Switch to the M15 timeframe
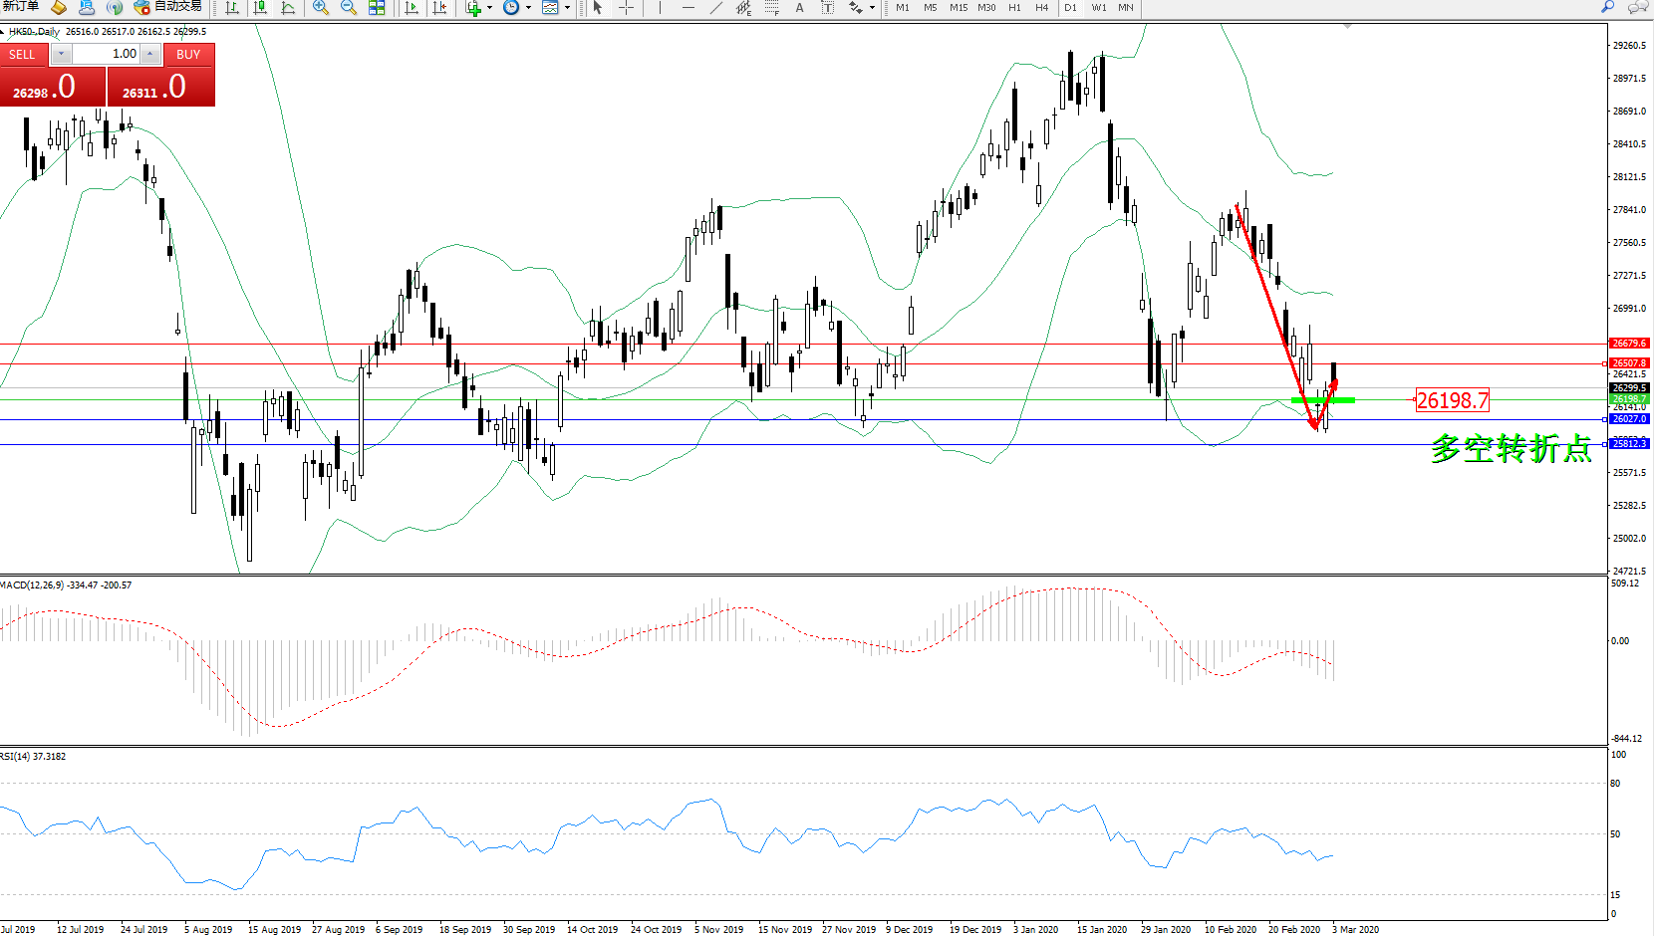The image size is (1654, 936). tap(959, 8)
